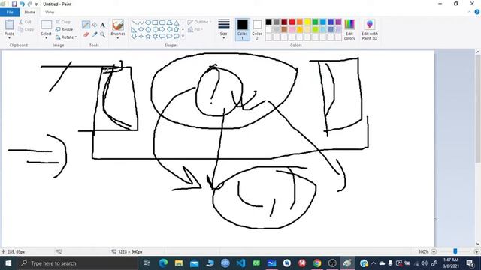Open the Edit colors dialog
Screen dimensions: 481x270
point(349,30)
